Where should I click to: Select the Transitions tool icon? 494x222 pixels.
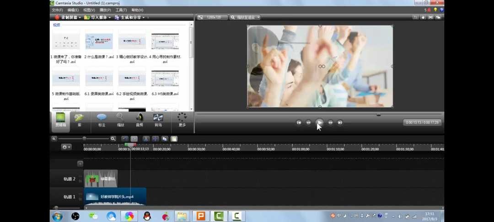(x=158, y=120)
